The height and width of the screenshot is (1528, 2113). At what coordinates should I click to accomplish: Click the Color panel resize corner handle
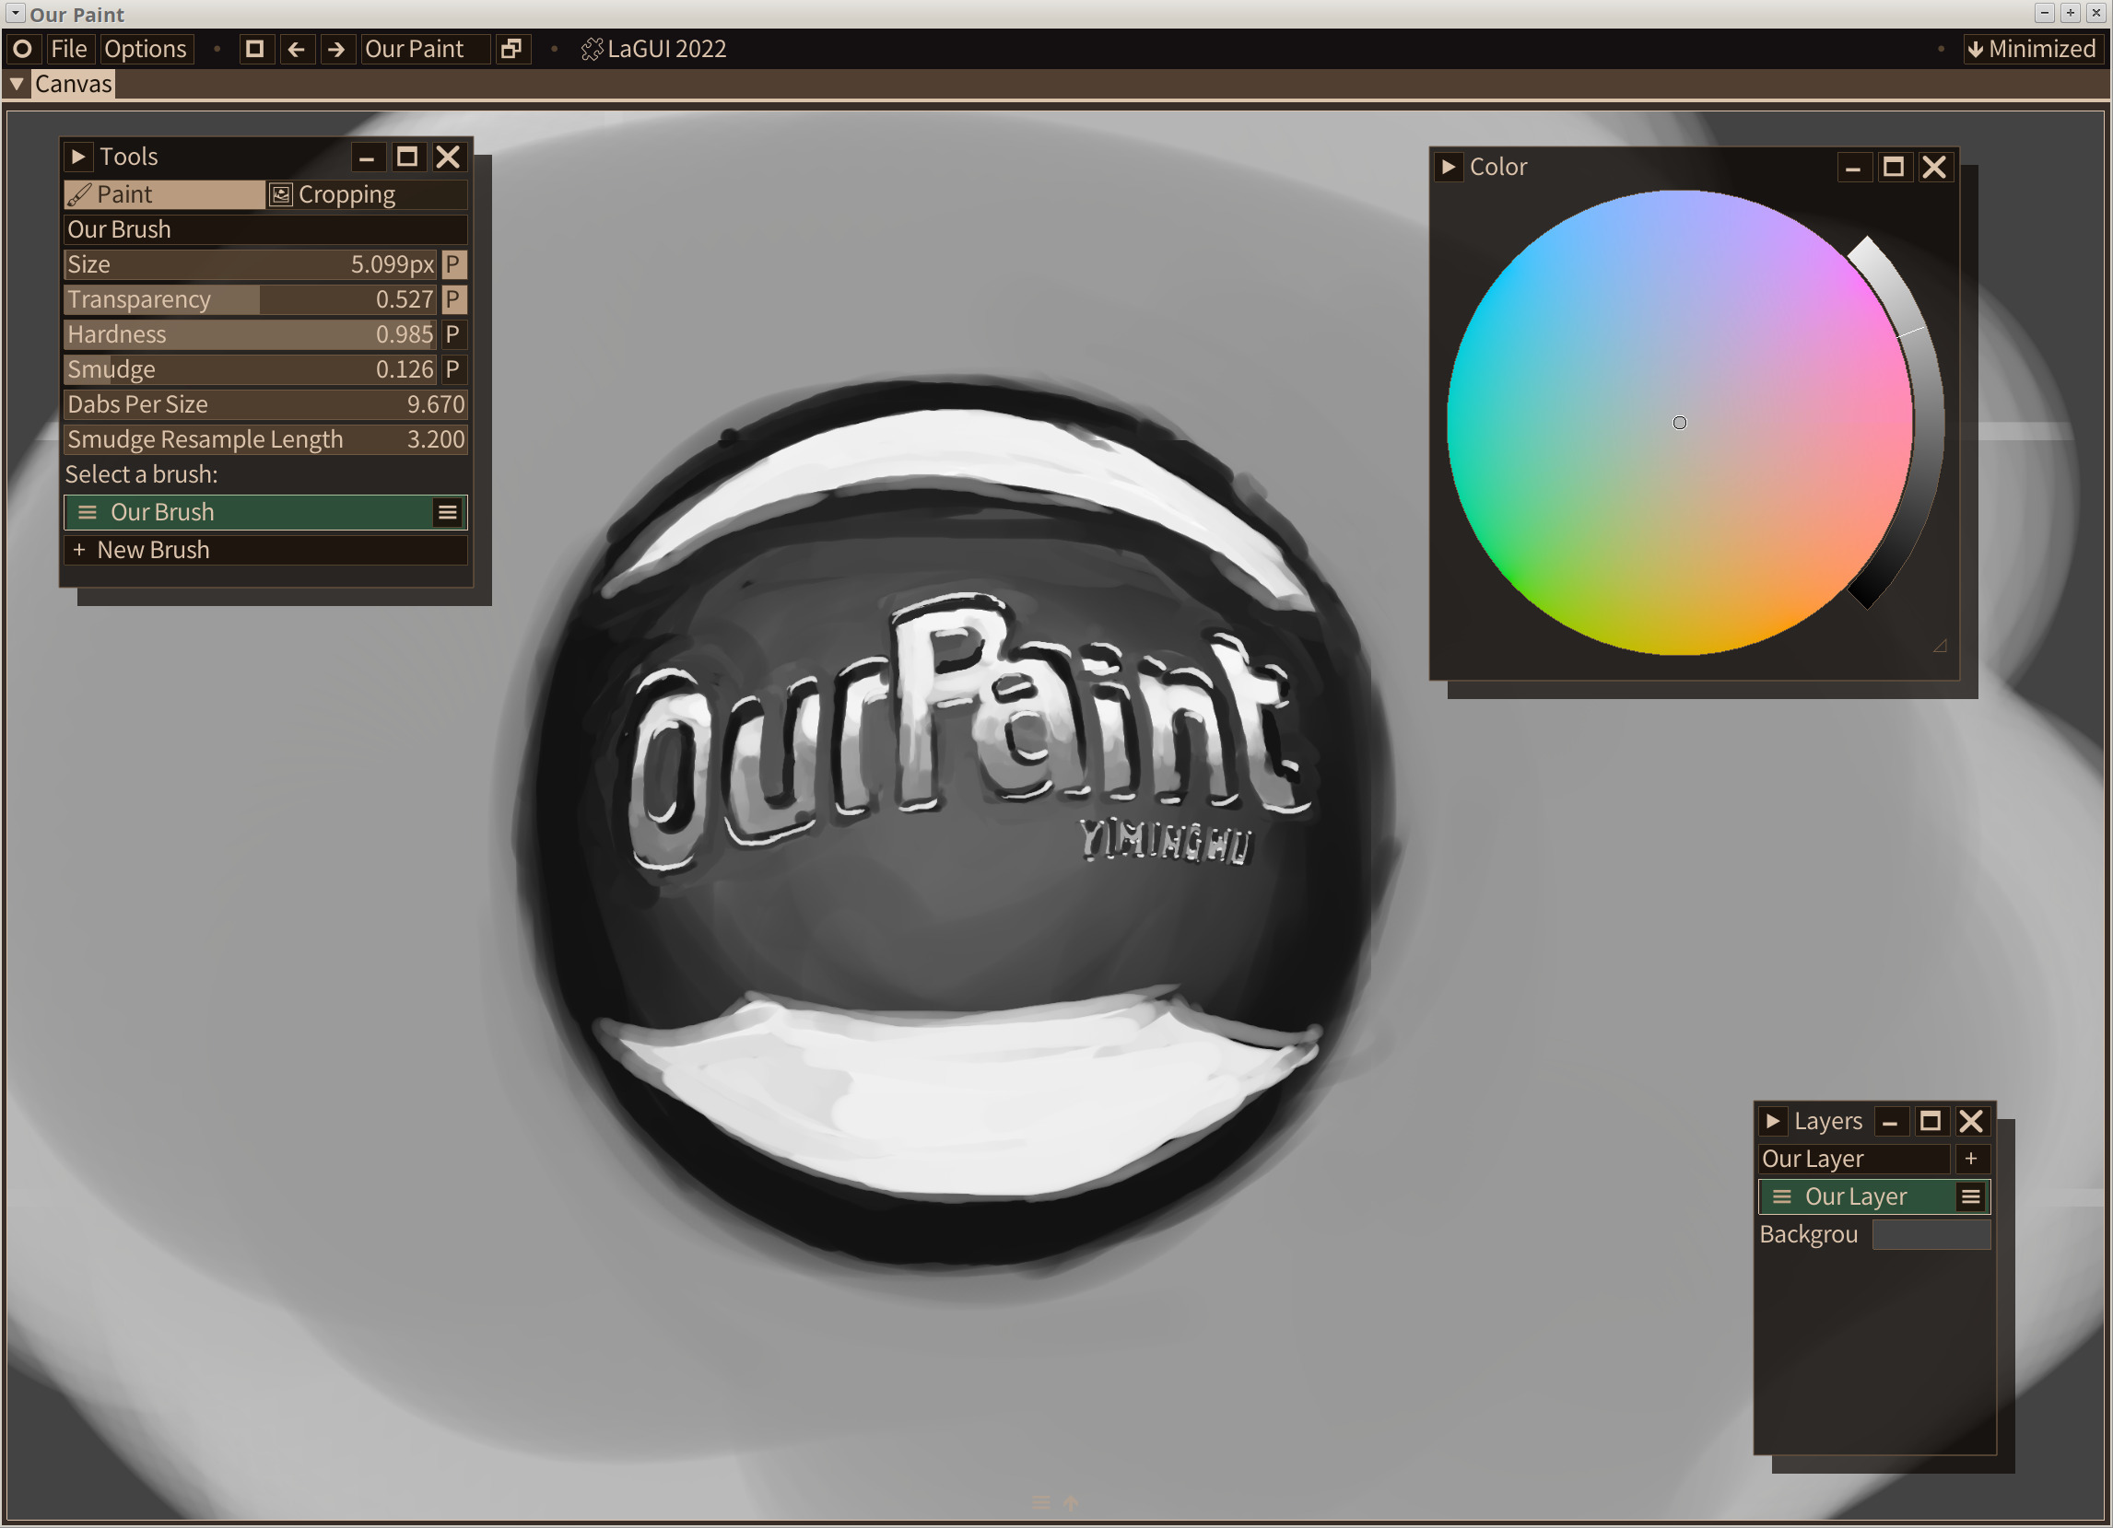click(1940, 646)
